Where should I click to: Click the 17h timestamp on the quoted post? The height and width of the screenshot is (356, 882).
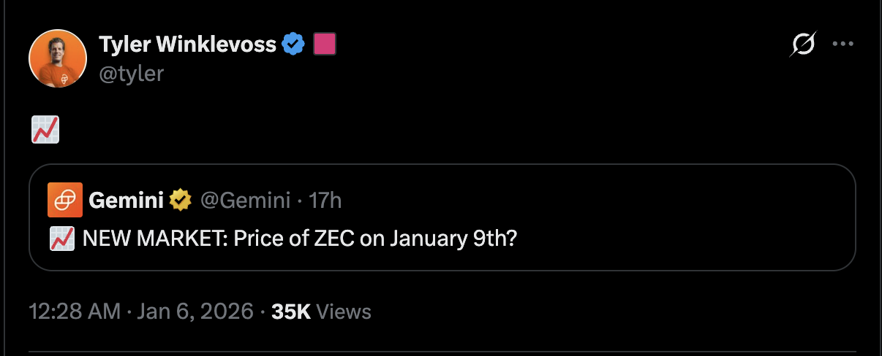(x=325, y=200)
